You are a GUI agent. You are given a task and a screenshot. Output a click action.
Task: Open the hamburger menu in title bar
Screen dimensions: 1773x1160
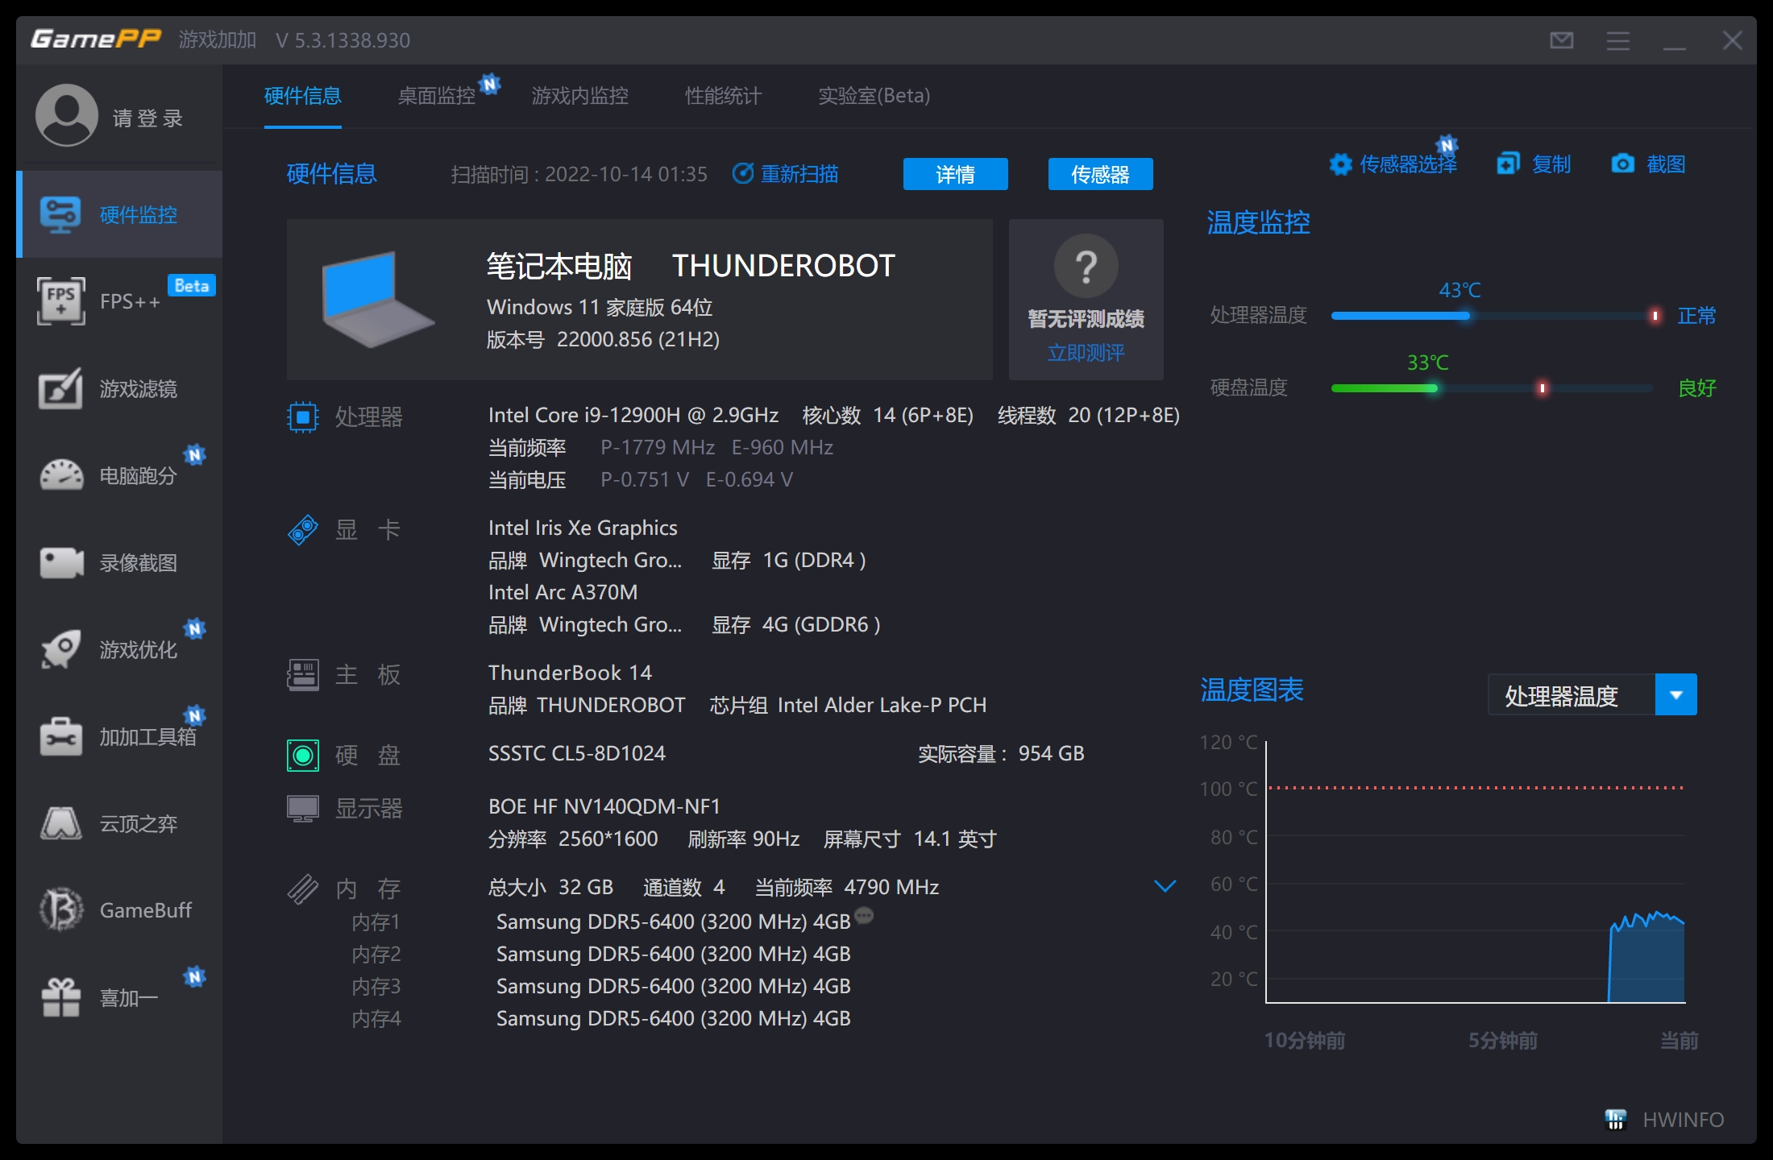tap(1618, 40)
